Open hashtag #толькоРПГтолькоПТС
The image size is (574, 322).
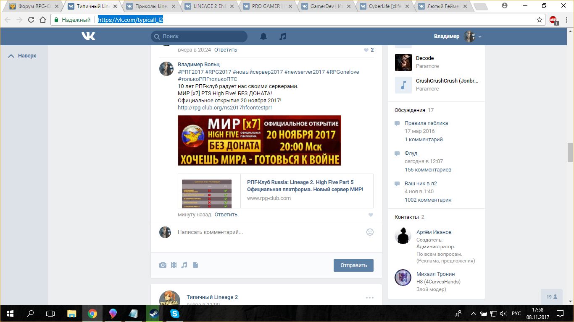click(x=208, y=79)
